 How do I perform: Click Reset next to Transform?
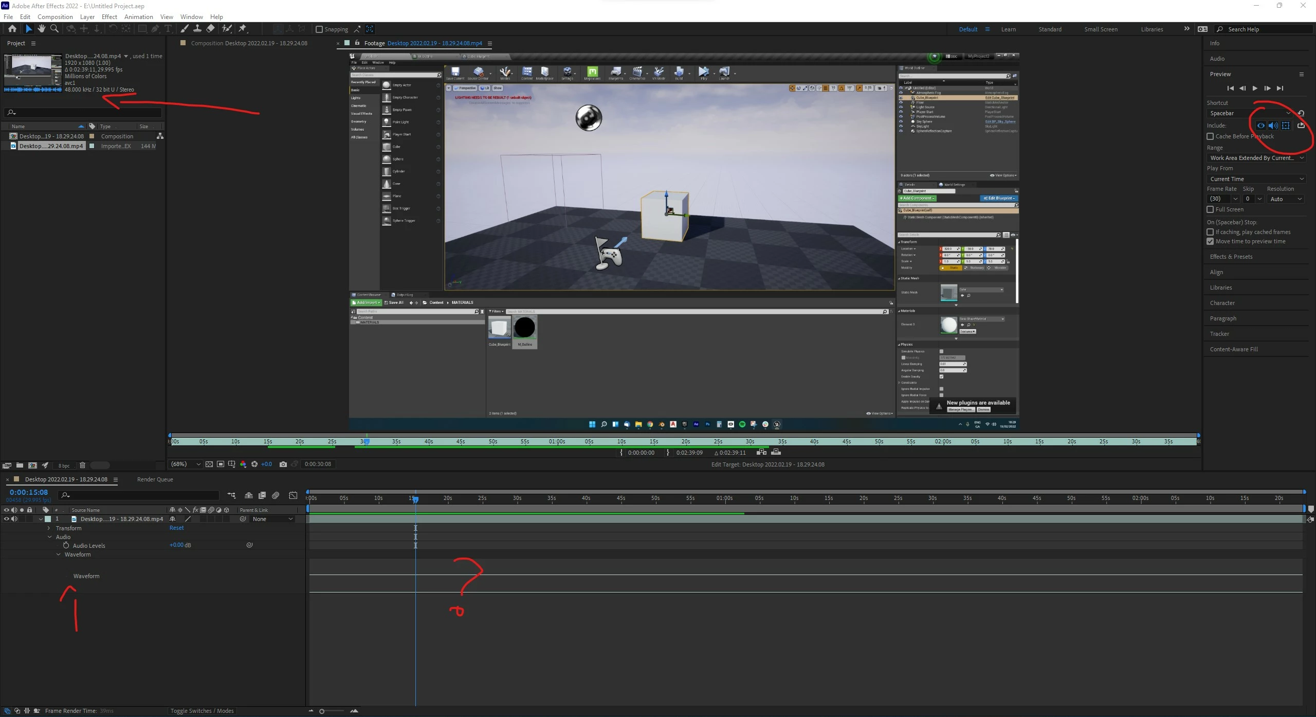click(x=176, y=528)
